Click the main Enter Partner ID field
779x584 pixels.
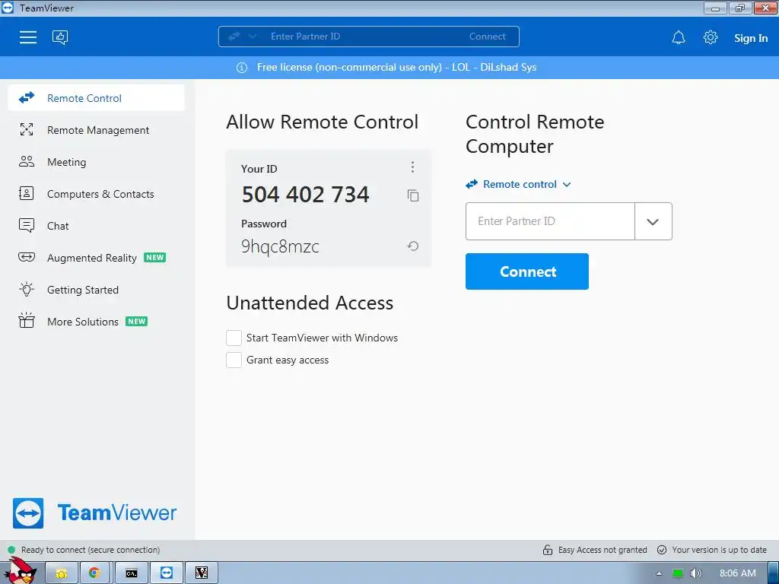(550, 221)
